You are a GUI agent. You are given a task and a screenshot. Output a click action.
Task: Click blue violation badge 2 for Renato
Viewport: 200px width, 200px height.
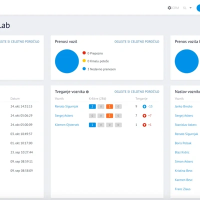(92, 106)
